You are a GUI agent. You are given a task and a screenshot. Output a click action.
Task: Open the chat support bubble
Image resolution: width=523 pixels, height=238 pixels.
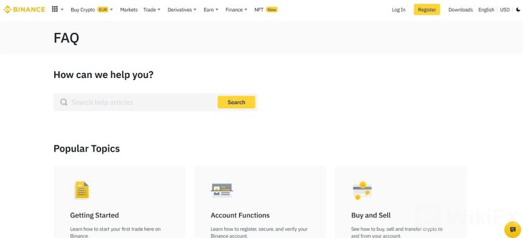pos(513,229)
